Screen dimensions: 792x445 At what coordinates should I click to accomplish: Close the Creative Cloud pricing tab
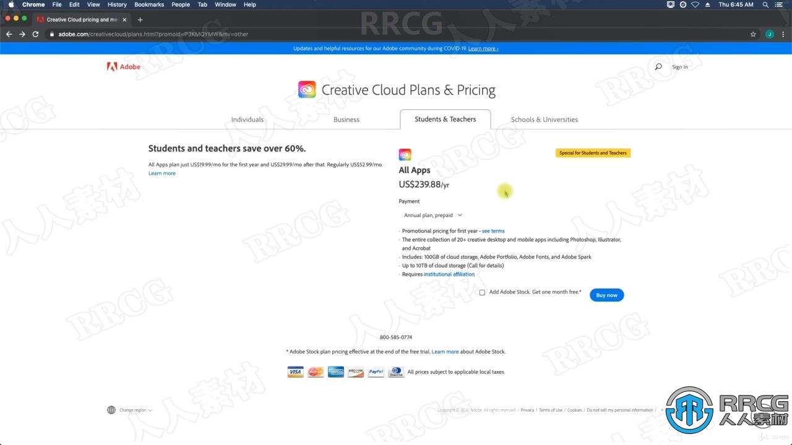[x=124, y=20]
